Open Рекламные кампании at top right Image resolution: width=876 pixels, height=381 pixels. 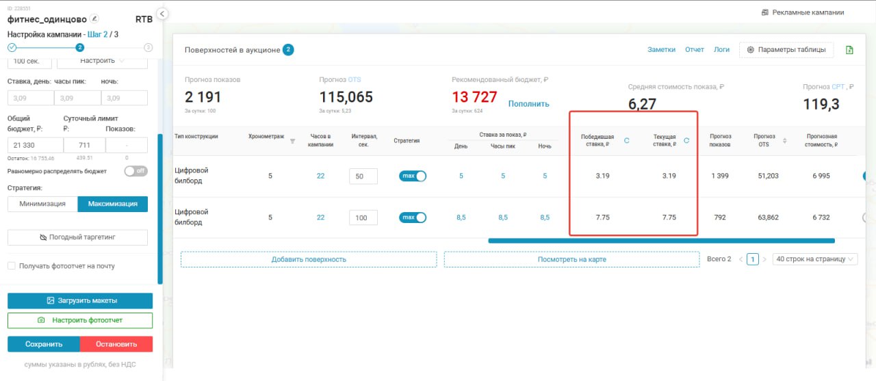[802, 12]
